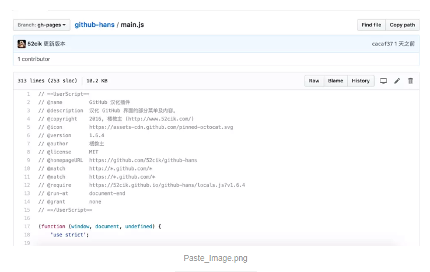Open commit message 更新版本
This screenshot has width=430, height=272.
coord(54,44)
